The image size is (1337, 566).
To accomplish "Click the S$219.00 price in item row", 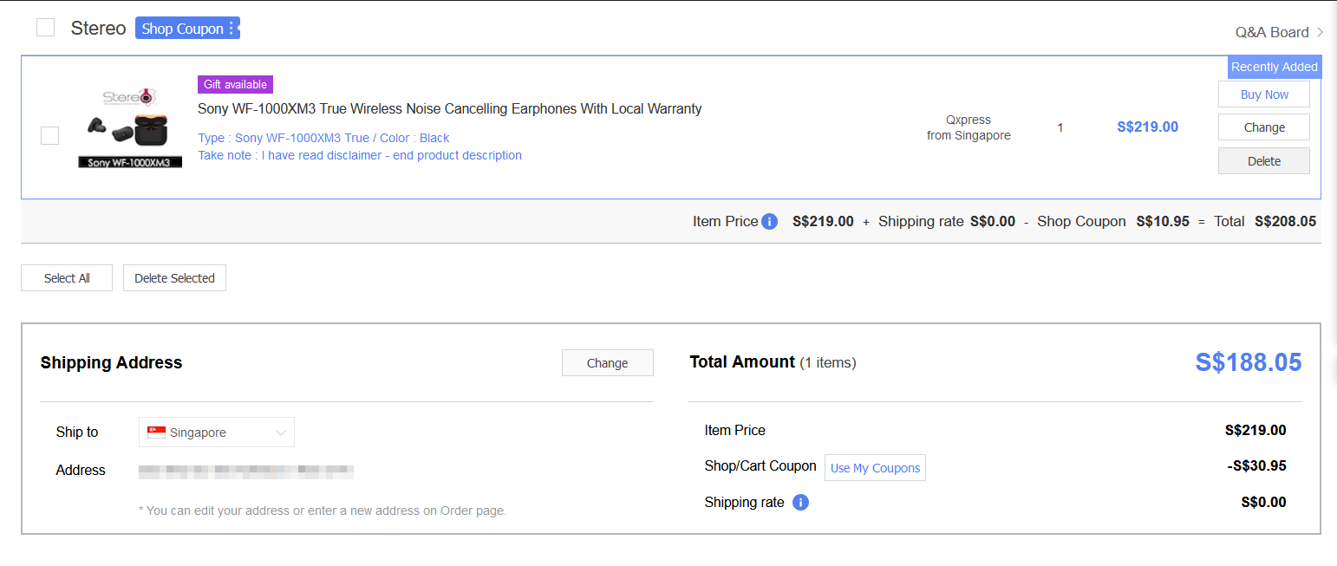I will [x=1148, y=127].
